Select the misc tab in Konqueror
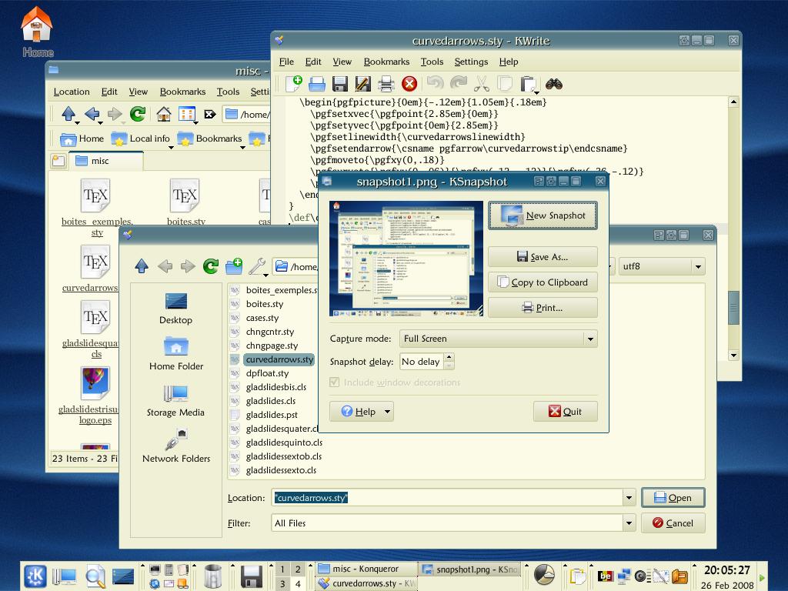This screenshot has width=788, height=591. point(106,160)
